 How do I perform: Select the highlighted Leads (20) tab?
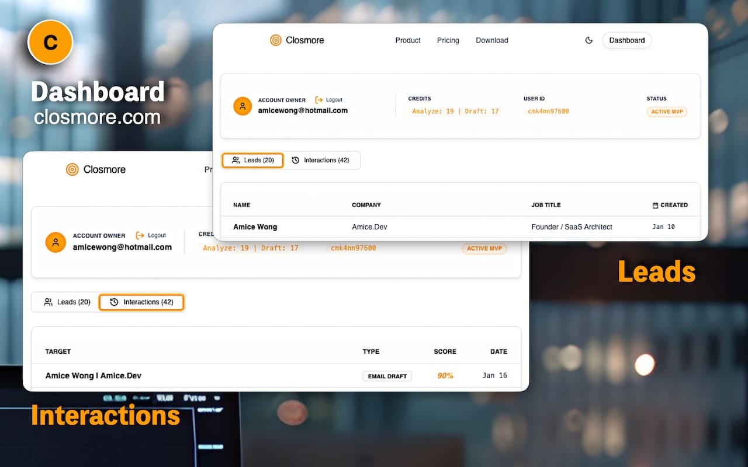pos(252,160)
